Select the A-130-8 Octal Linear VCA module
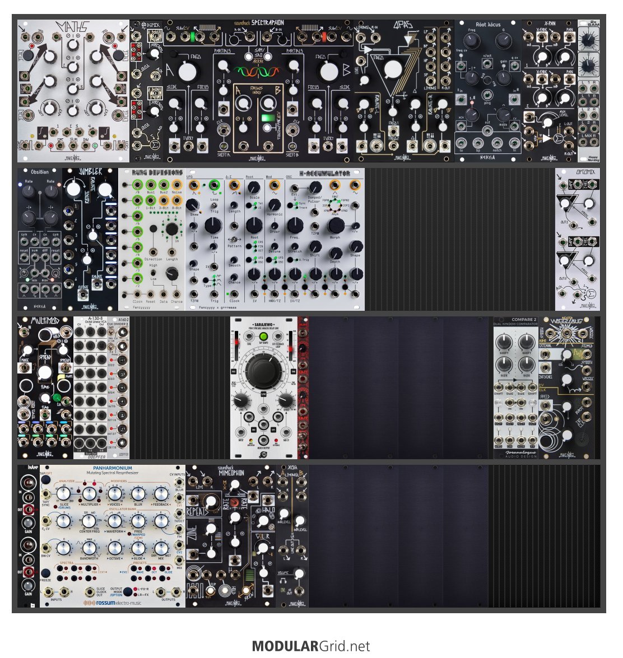Viewport: 623px width, 658px height. (90, 388)
